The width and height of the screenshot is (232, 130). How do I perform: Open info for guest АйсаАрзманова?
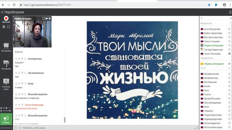point(229,74)
